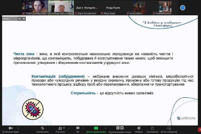Click the 'Стерильність' heading text
Image resolution: width=201 pixels, height=134 pixels.
[83, 93]
